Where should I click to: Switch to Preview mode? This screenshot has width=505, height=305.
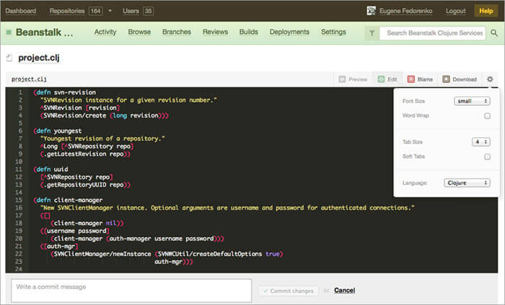pos(353,79)
